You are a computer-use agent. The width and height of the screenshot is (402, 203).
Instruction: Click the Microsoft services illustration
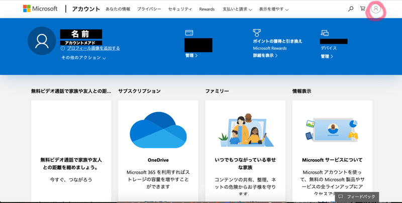(332, 130)
